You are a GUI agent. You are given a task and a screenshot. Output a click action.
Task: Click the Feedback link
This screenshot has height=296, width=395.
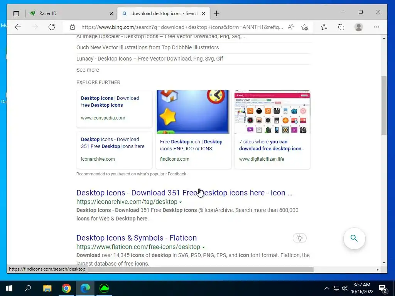[x=177, y=174]
